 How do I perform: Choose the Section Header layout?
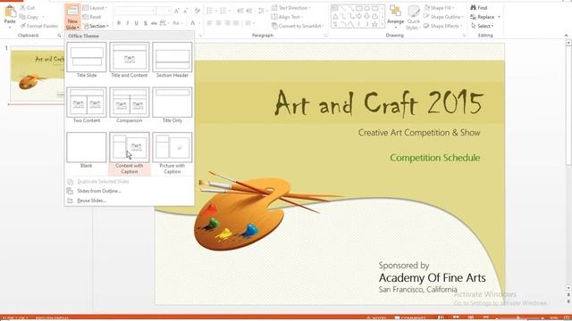click(172, 60)
